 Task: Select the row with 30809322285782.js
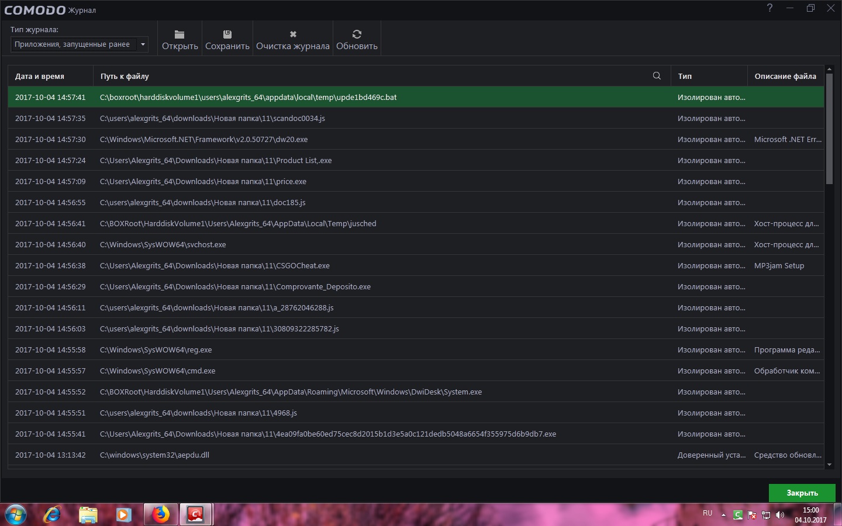point(416,328)
